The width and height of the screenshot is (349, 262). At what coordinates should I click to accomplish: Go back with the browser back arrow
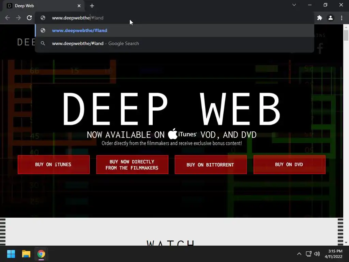pyautogui.click(x=7, y=18)
